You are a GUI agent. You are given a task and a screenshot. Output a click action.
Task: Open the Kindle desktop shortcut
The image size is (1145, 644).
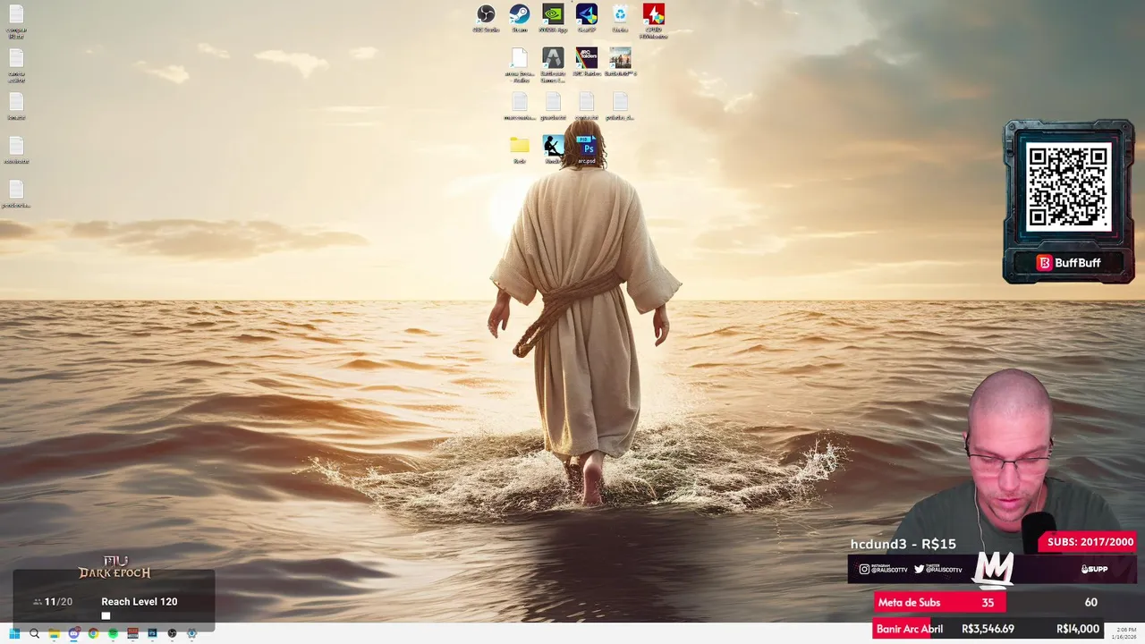pyautogui.click(x=553, y=148)
